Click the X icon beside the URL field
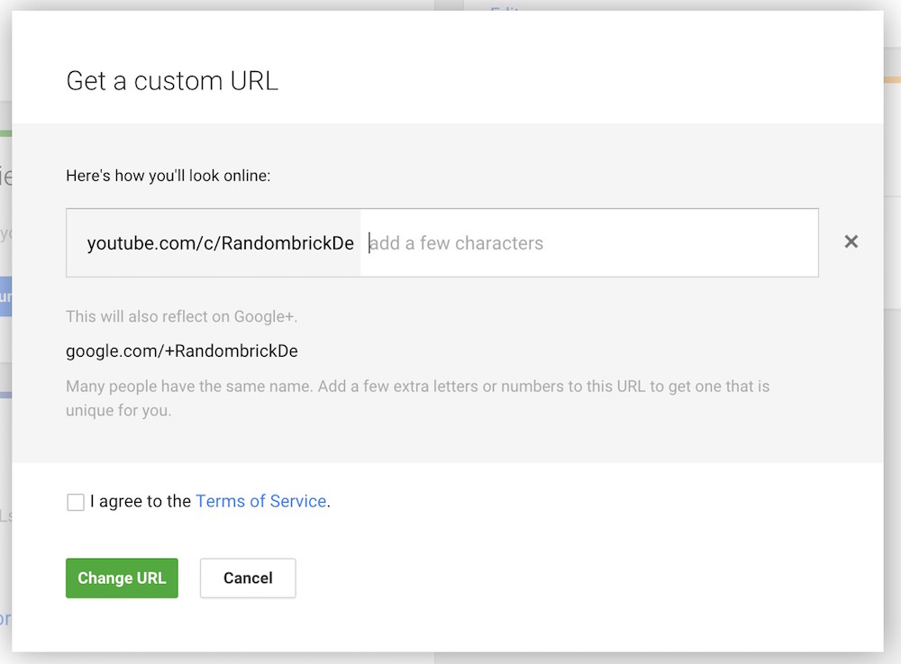This screenshot has width=901, height=664. pyautogui.click(x=851, y=241)
